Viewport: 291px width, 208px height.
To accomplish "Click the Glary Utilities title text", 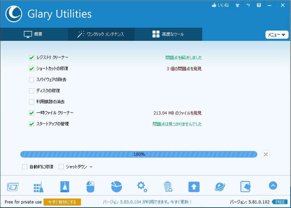I will [60, 14].
